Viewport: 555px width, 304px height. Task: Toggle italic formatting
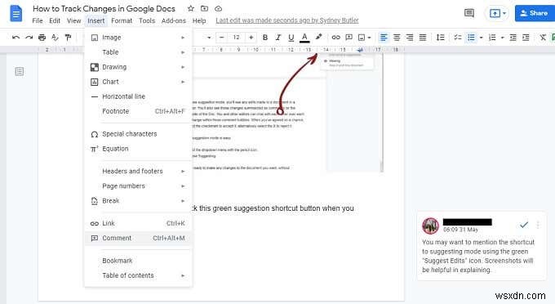click(277, 38)
